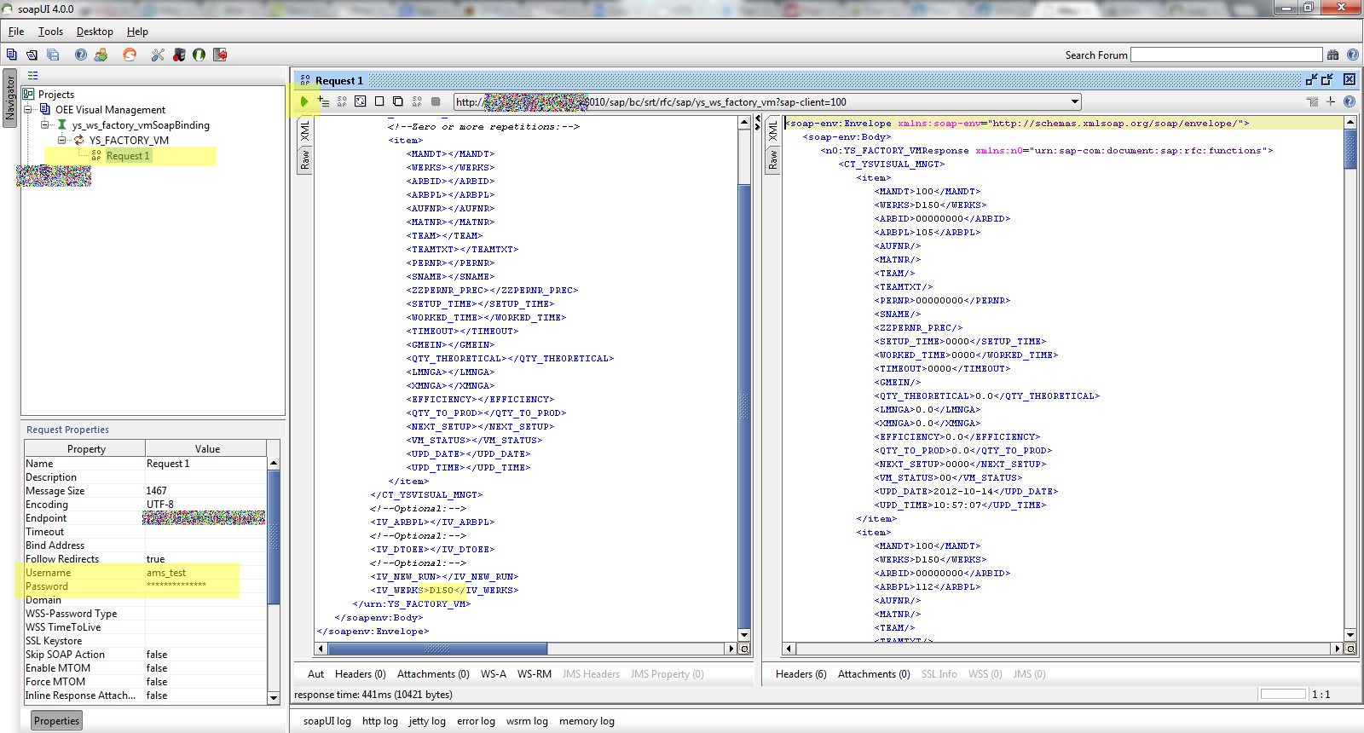Click the Search Forum text field

tap(1227, 55)
